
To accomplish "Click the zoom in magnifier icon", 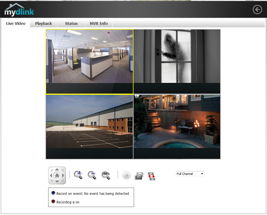I will coord(78,175).
